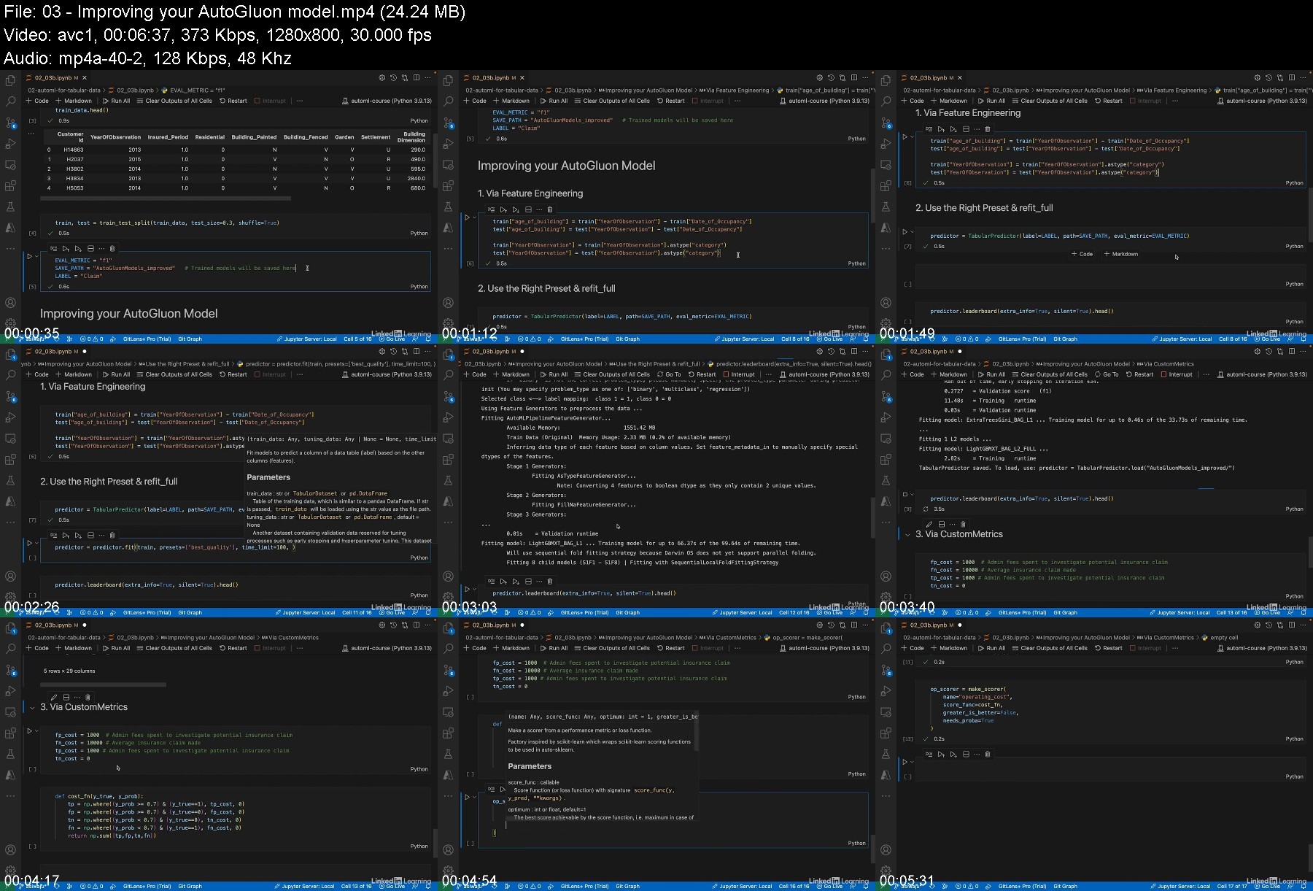1313x891 pixels.
Task: Run the fp_cost cell in 00:04:17 frame
Action: (x=30, y=730)
